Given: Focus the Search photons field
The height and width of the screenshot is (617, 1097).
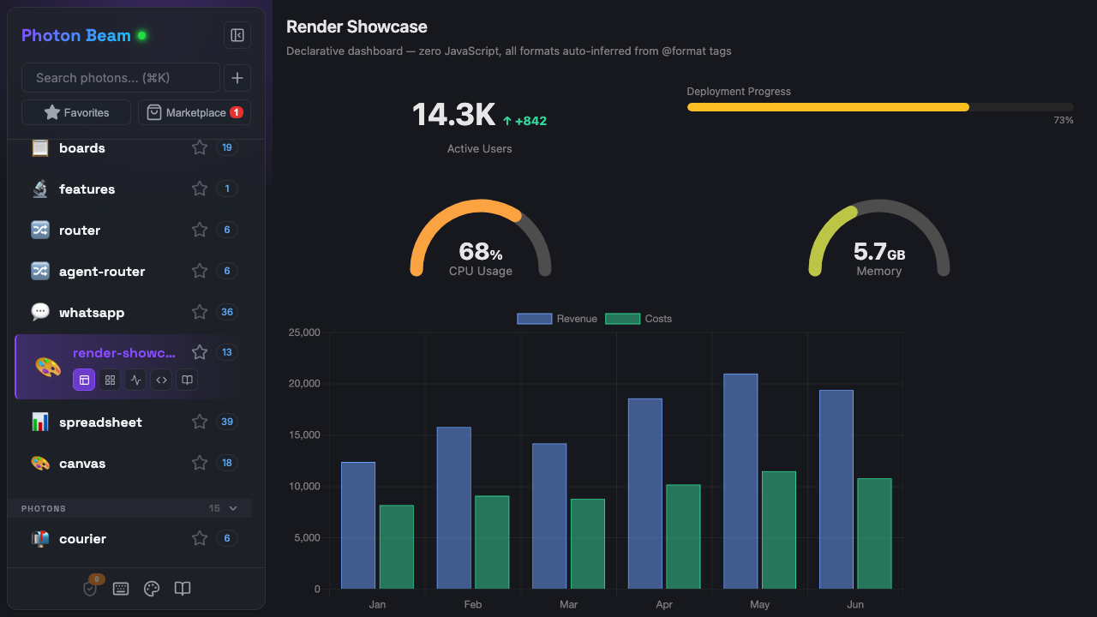Looking at the screenshot, I should 121,78.
